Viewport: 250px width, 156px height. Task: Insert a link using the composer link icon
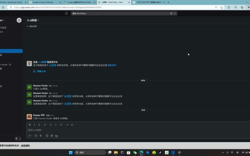45,125
